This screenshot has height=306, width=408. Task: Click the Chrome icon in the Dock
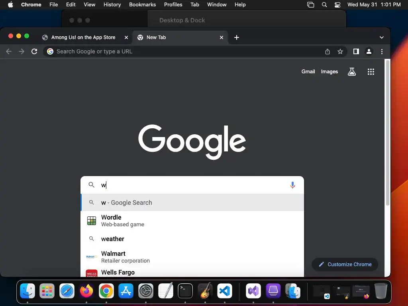pos(106,290)
